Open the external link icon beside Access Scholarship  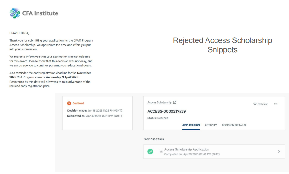click(x=175, y=102)
